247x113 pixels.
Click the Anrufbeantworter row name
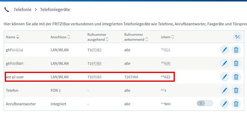click(x=21, y=104)
